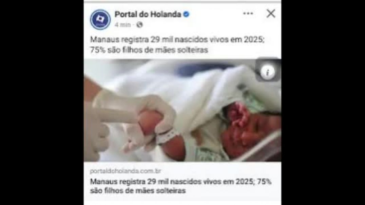Click the globe public-audience icon
The width and height of the screenshot is (365, 205).
tap(139, 24)
